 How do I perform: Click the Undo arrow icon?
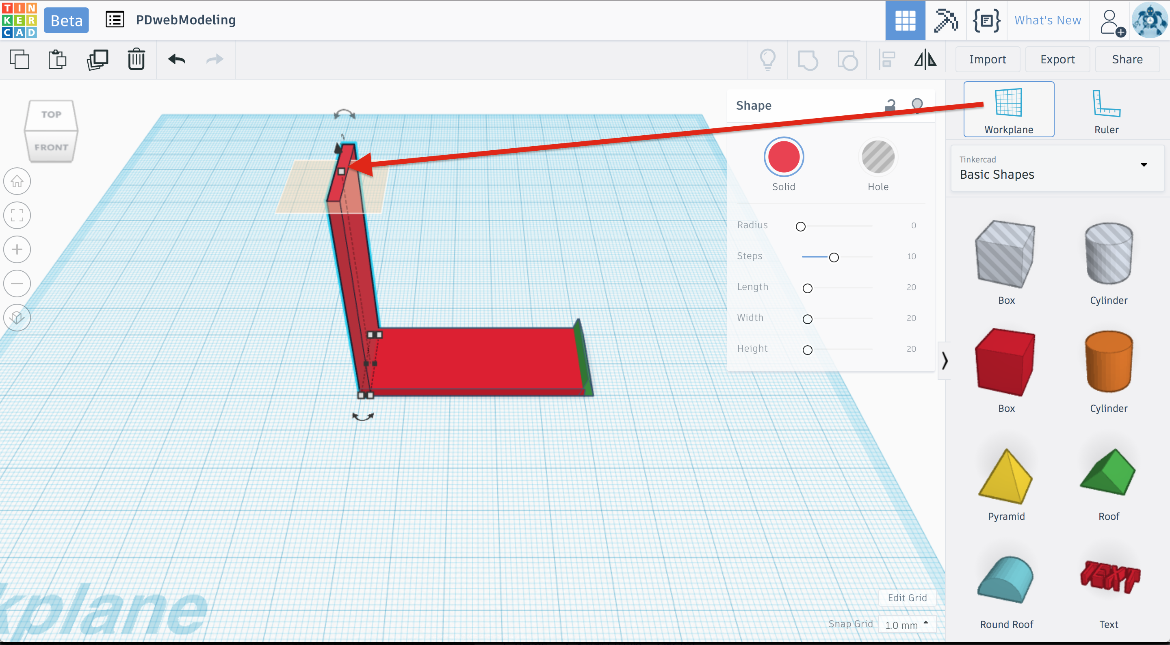(177, 59)
